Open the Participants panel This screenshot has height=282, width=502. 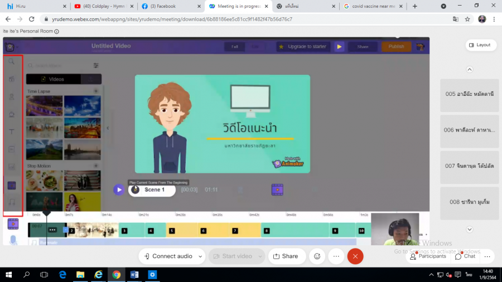point(427,256)
